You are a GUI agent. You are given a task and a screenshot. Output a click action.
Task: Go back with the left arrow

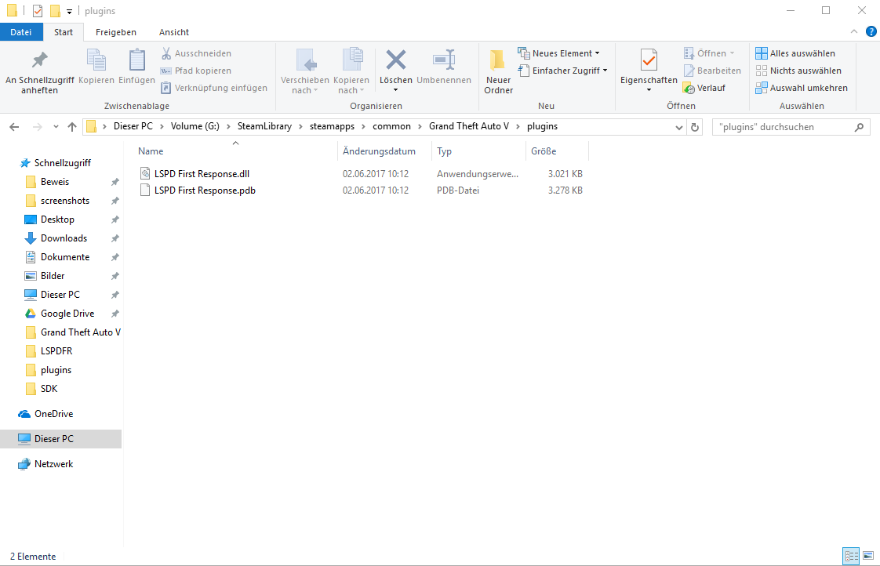[15, 127]
